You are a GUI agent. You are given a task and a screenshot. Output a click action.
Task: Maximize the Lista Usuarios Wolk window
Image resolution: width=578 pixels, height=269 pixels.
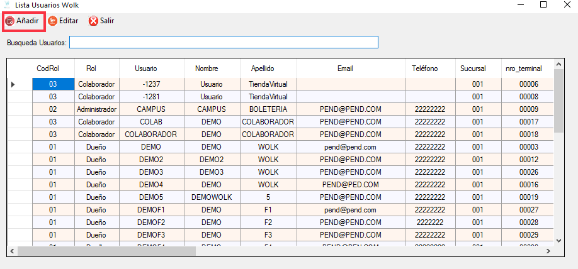tap(543, 4)
